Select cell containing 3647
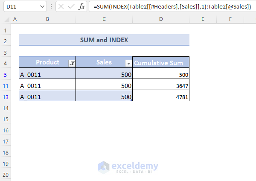 [161, 86]
